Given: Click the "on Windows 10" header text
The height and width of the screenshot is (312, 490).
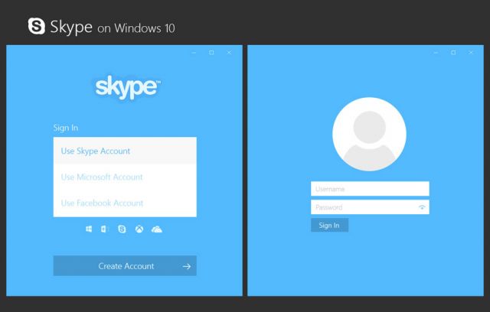Looking at the screenshot, I should (x=136, y=28).
